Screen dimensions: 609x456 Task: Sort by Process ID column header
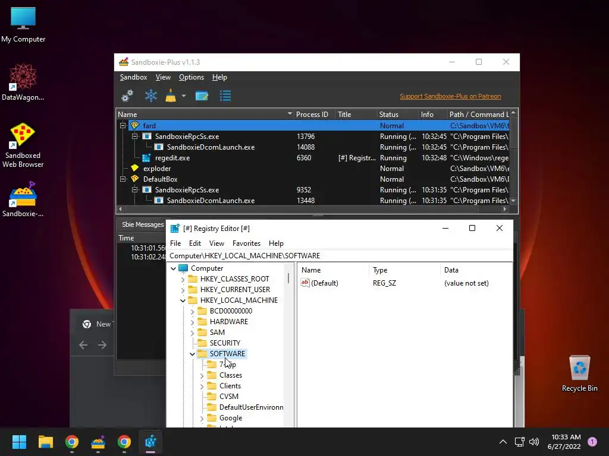tap(312, 115)
